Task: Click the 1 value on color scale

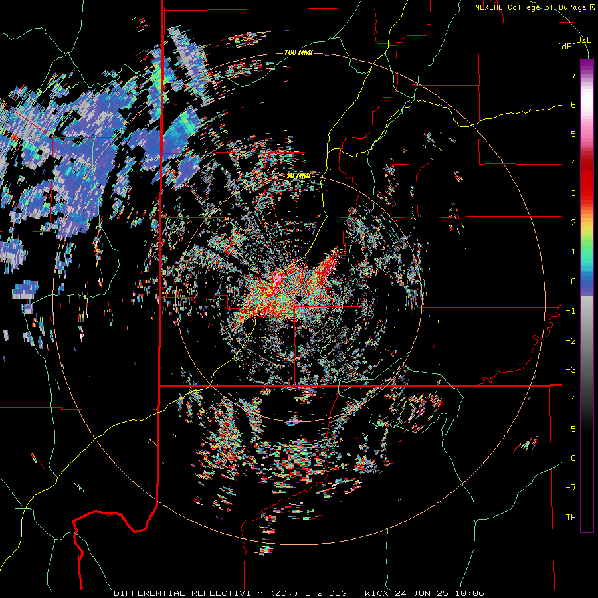Action: coord(573,252)
